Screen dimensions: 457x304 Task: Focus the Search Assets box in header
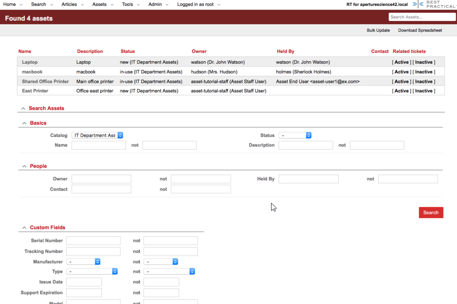click(x=422, y=17)
